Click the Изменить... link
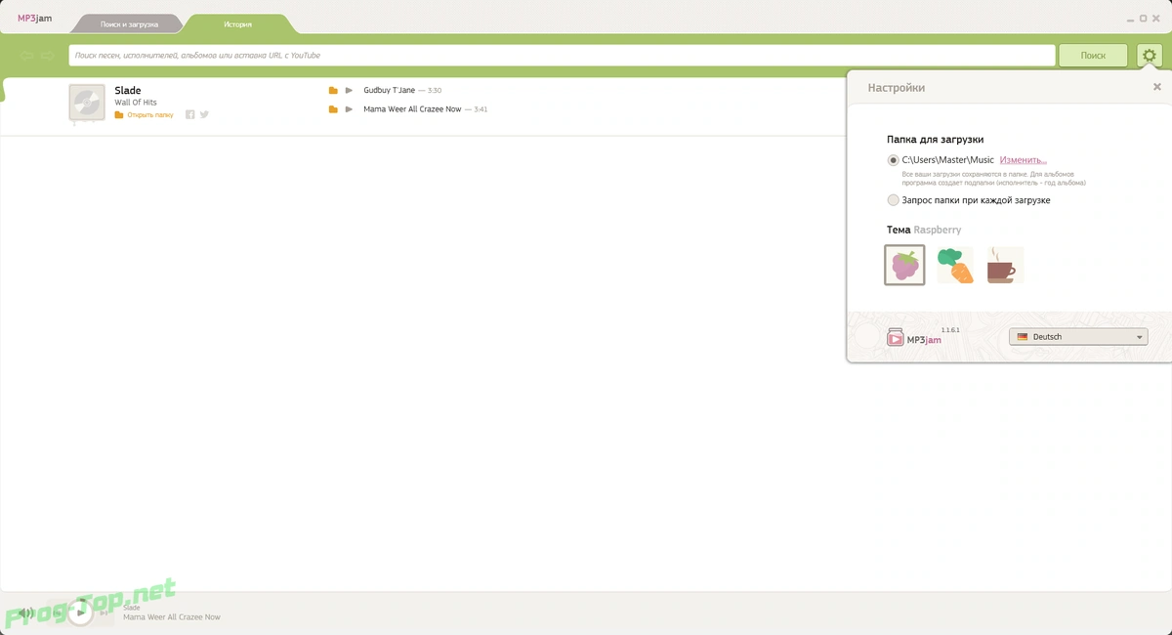1172x635 pixels. [1023, 160]
